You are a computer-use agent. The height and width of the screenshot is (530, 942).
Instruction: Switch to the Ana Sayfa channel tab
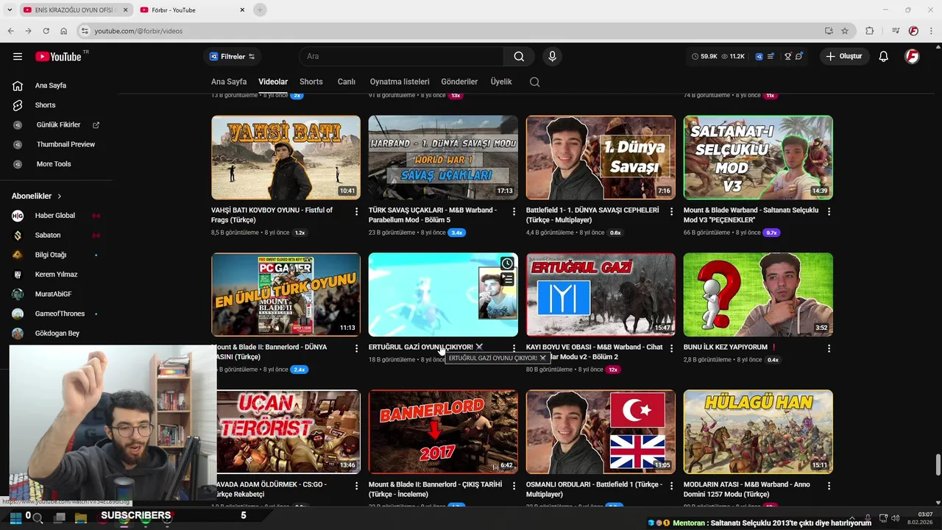coord(229,82)
